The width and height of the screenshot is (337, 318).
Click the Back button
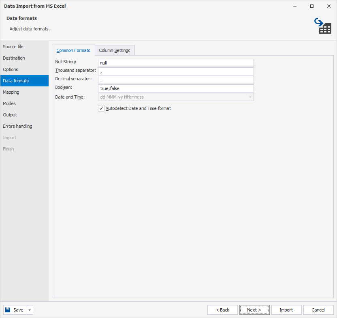click(222, 310)
